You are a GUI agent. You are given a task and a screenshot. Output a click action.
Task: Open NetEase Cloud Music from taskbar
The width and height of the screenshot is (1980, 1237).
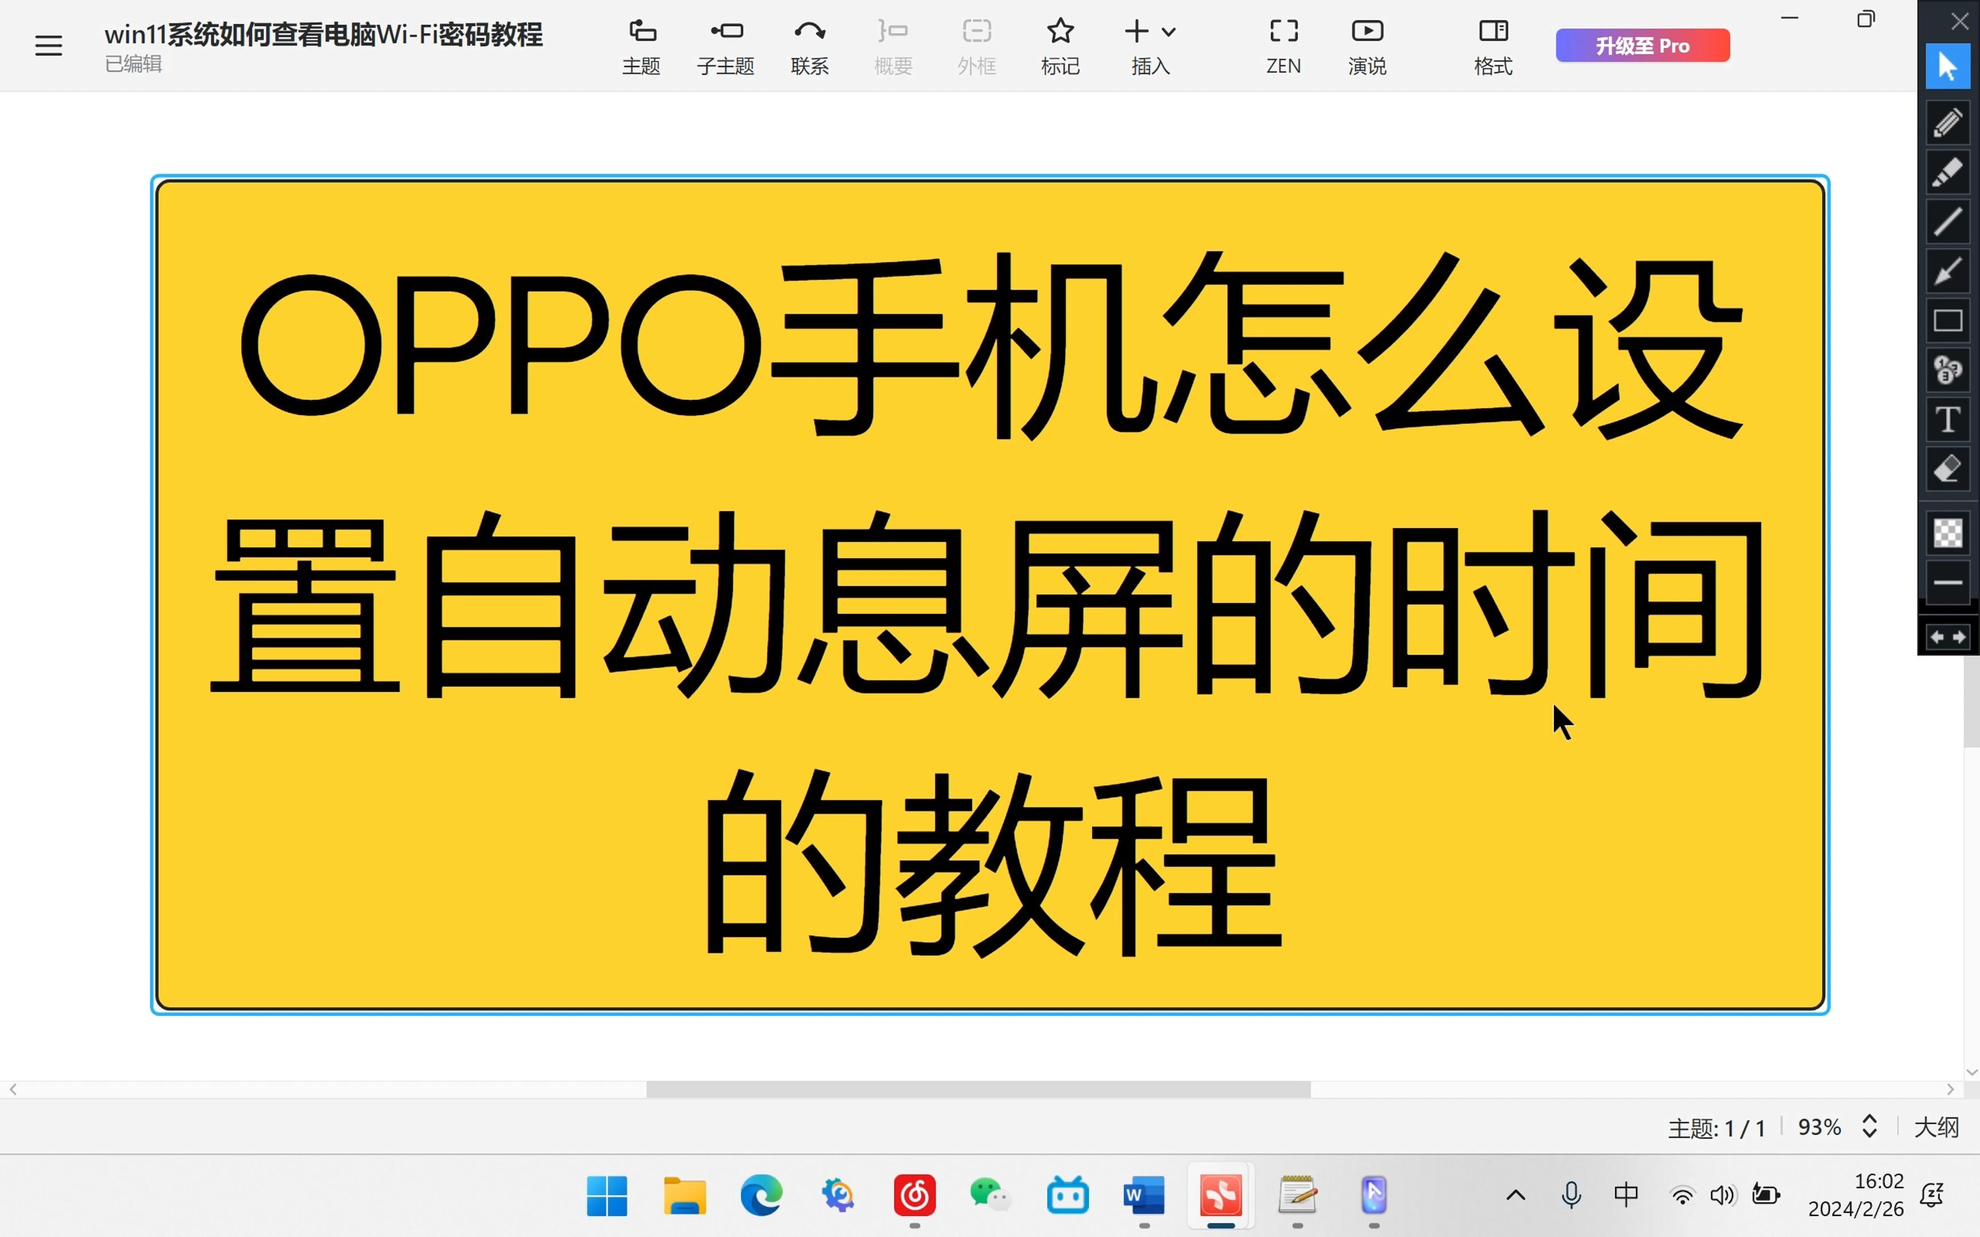[x=915, y=1196]
